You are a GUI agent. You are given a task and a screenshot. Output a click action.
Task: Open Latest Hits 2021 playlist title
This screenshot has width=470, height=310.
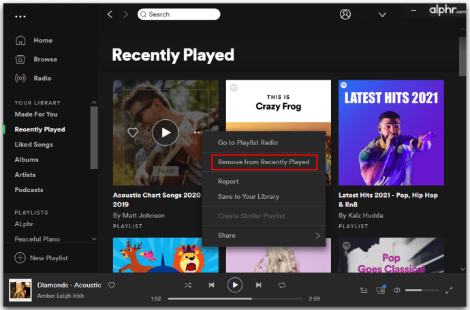coord(388,200)
